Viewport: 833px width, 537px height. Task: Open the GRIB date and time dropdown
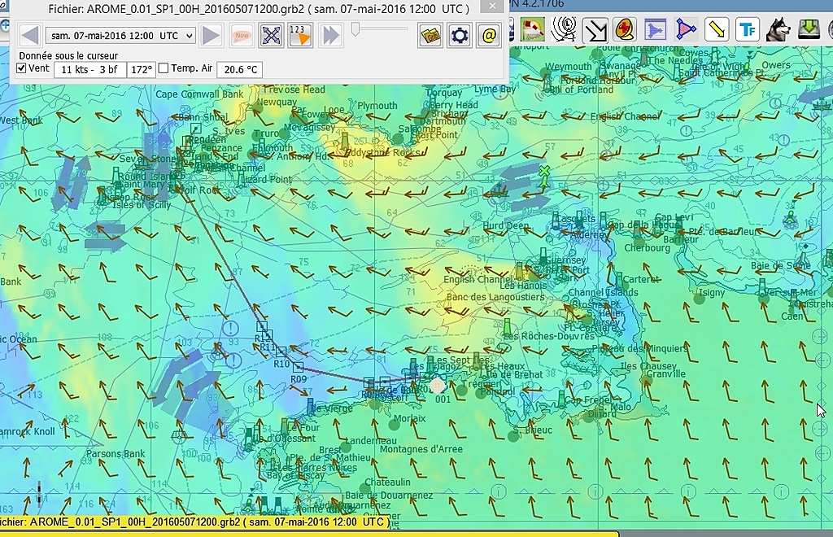click(x=120, y=36)
